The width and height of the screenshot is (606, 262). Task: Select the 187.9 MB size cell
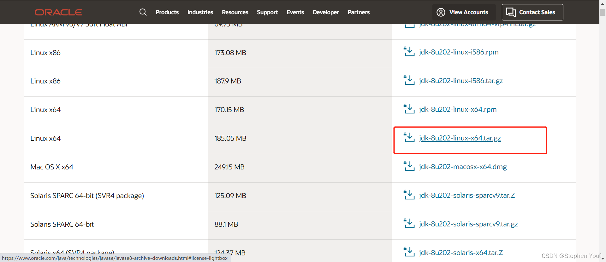pos(300,83)
